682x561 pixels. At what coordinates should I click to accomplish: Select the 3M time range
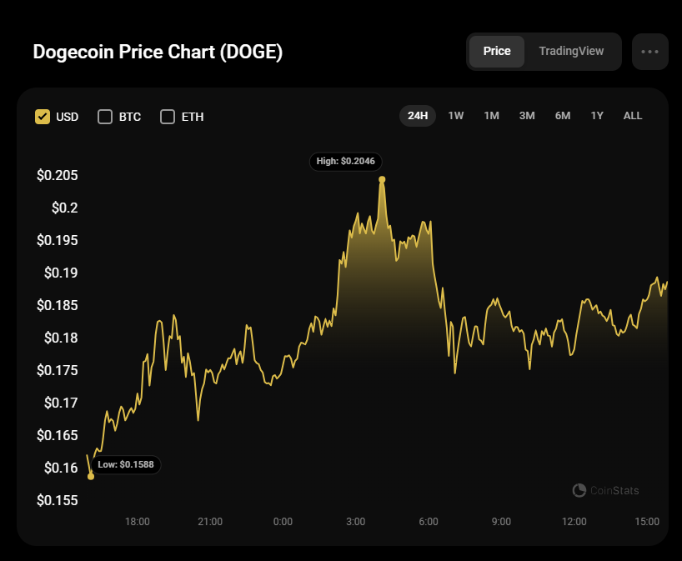[527, 116]
